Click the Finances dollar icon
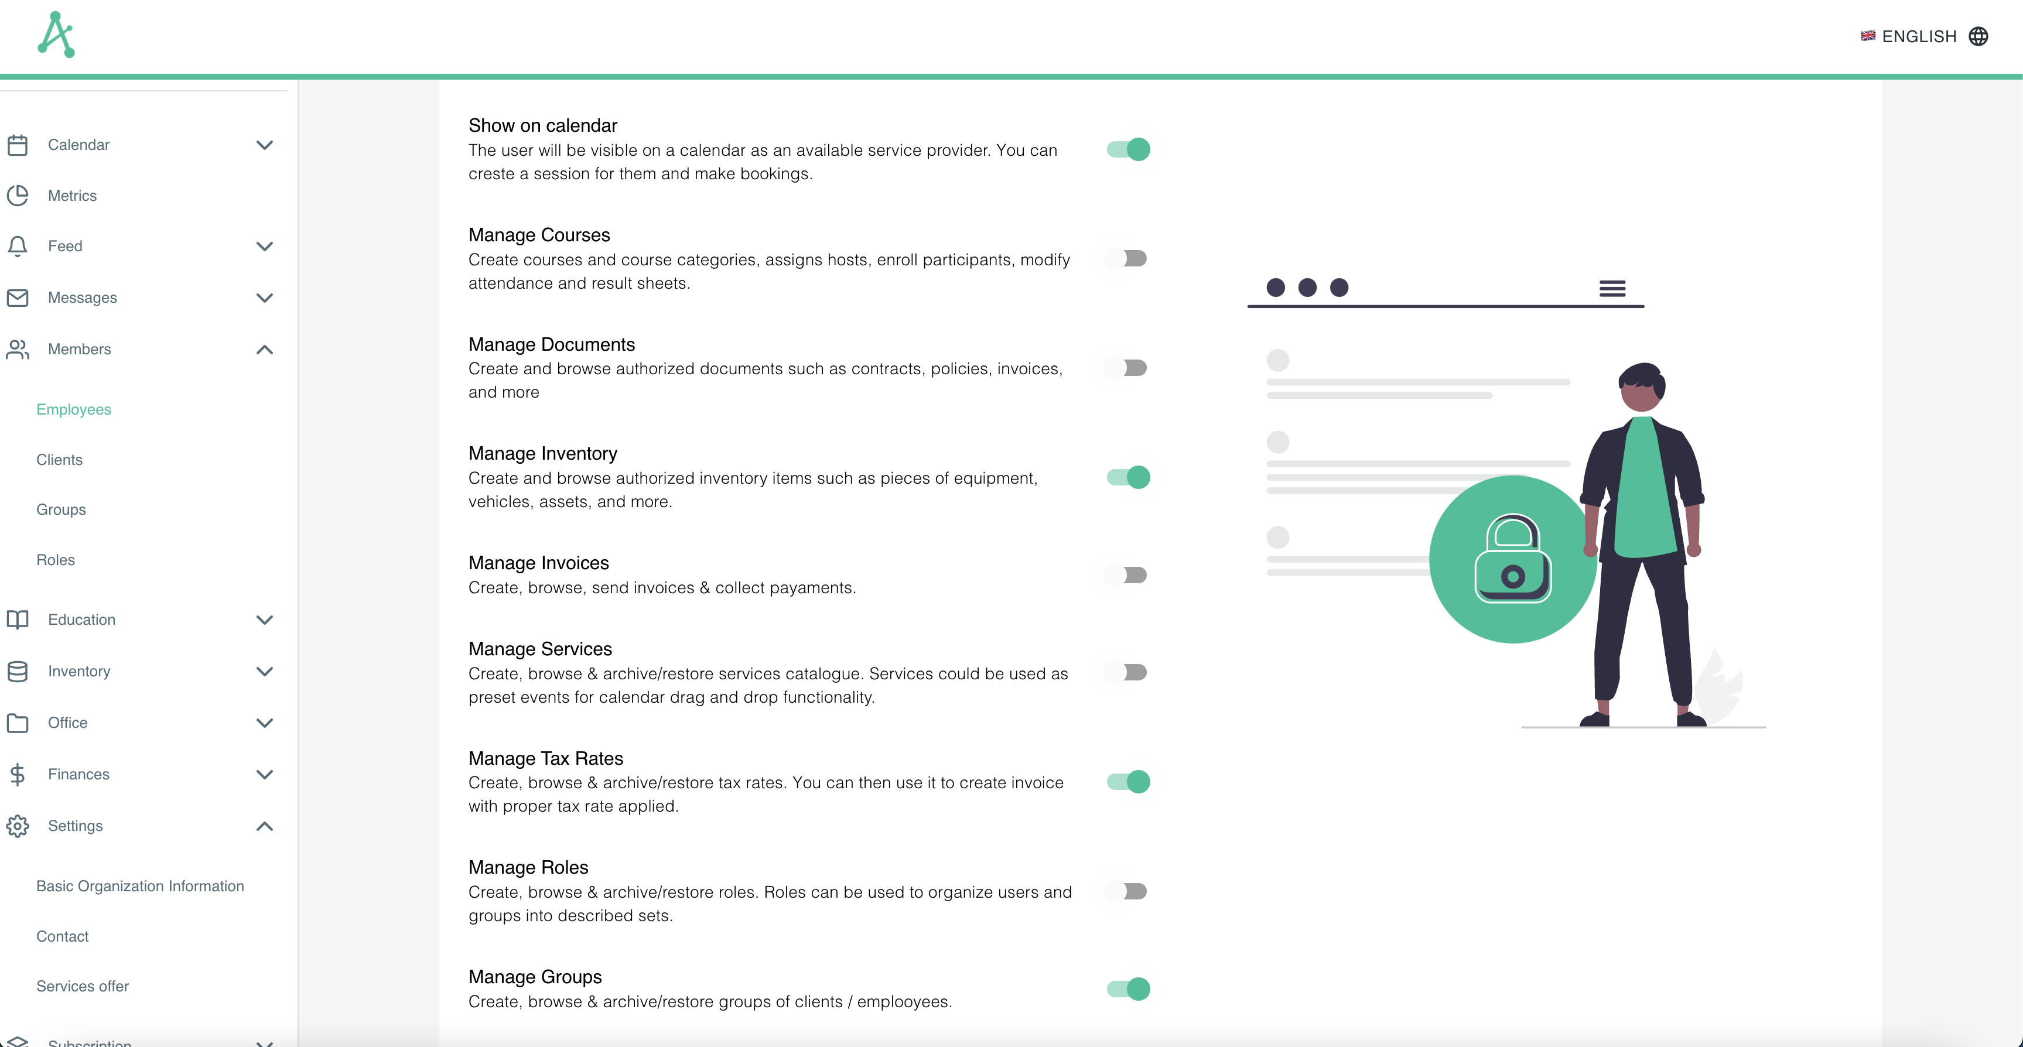2023x1047 pixels. pyautogui.click(x=18, y=775)
